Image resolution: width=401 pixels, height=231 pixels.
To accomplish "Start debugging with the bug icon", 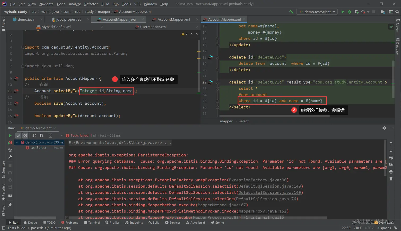I will coord(350,12).
